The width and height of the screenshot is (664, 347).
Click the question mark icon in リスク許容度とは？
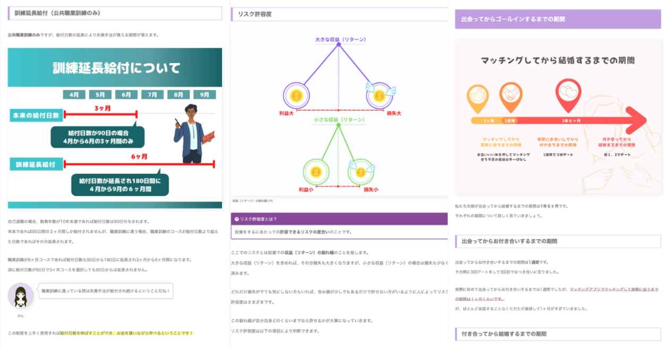tap(236, 219)
